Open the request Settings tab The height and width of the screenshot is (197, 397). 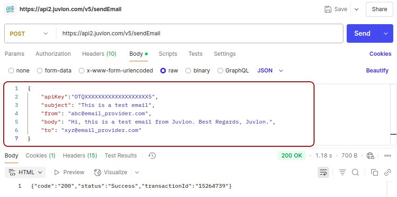point(225,54)
